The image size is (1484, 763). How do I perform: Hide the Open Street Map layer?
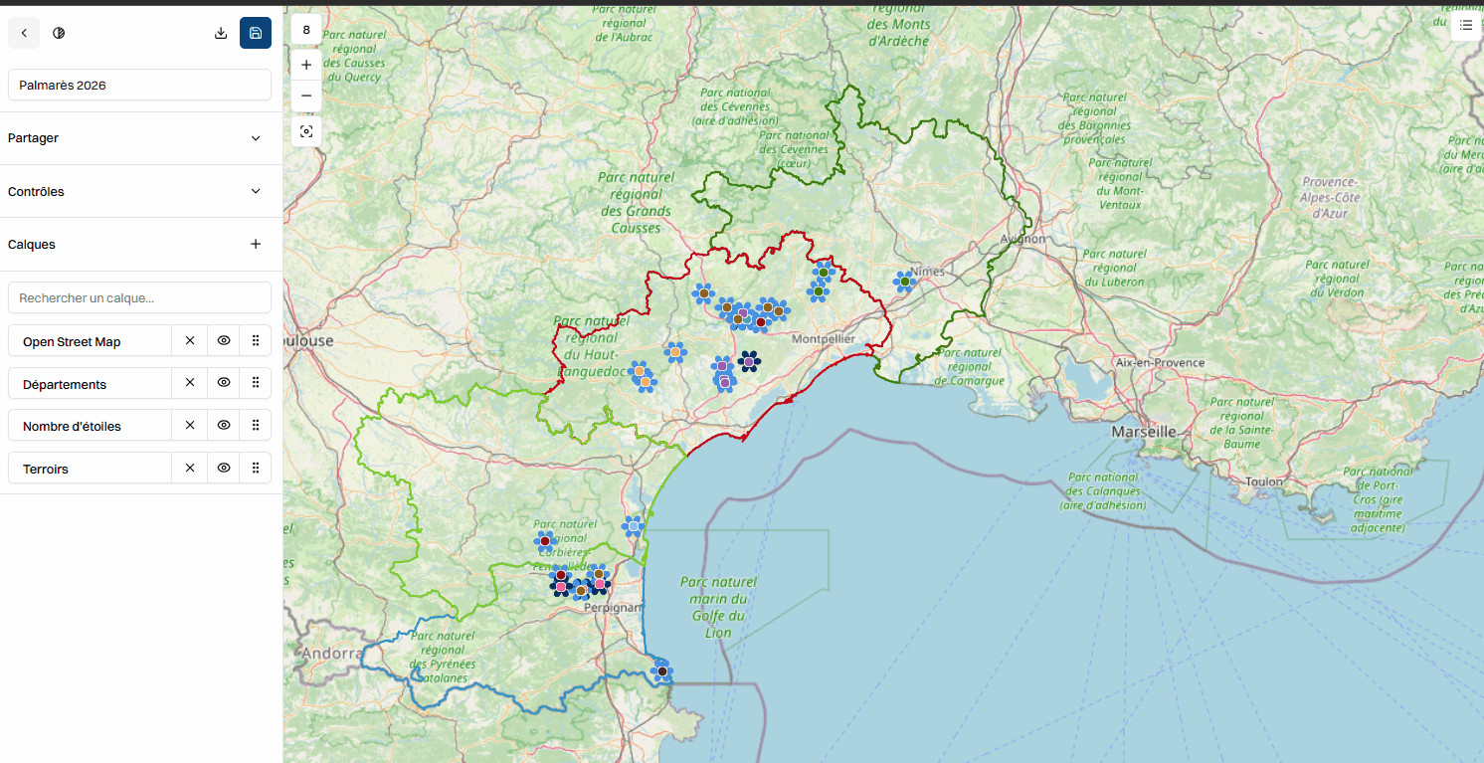click(224, 341)
